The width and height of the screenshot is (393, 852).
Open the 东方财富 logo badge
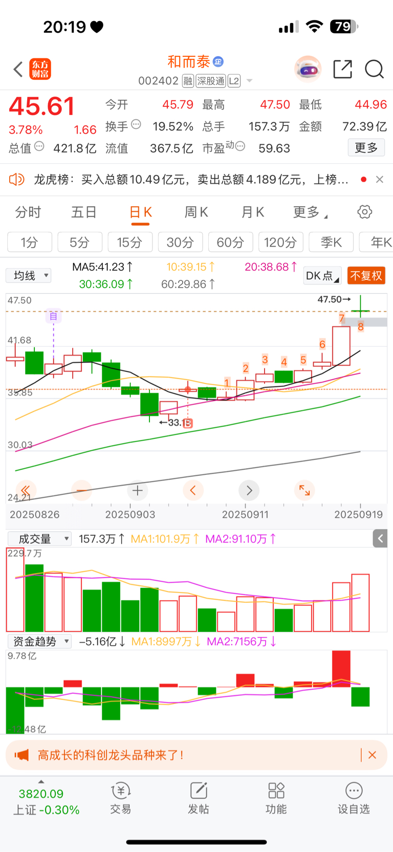40,69
